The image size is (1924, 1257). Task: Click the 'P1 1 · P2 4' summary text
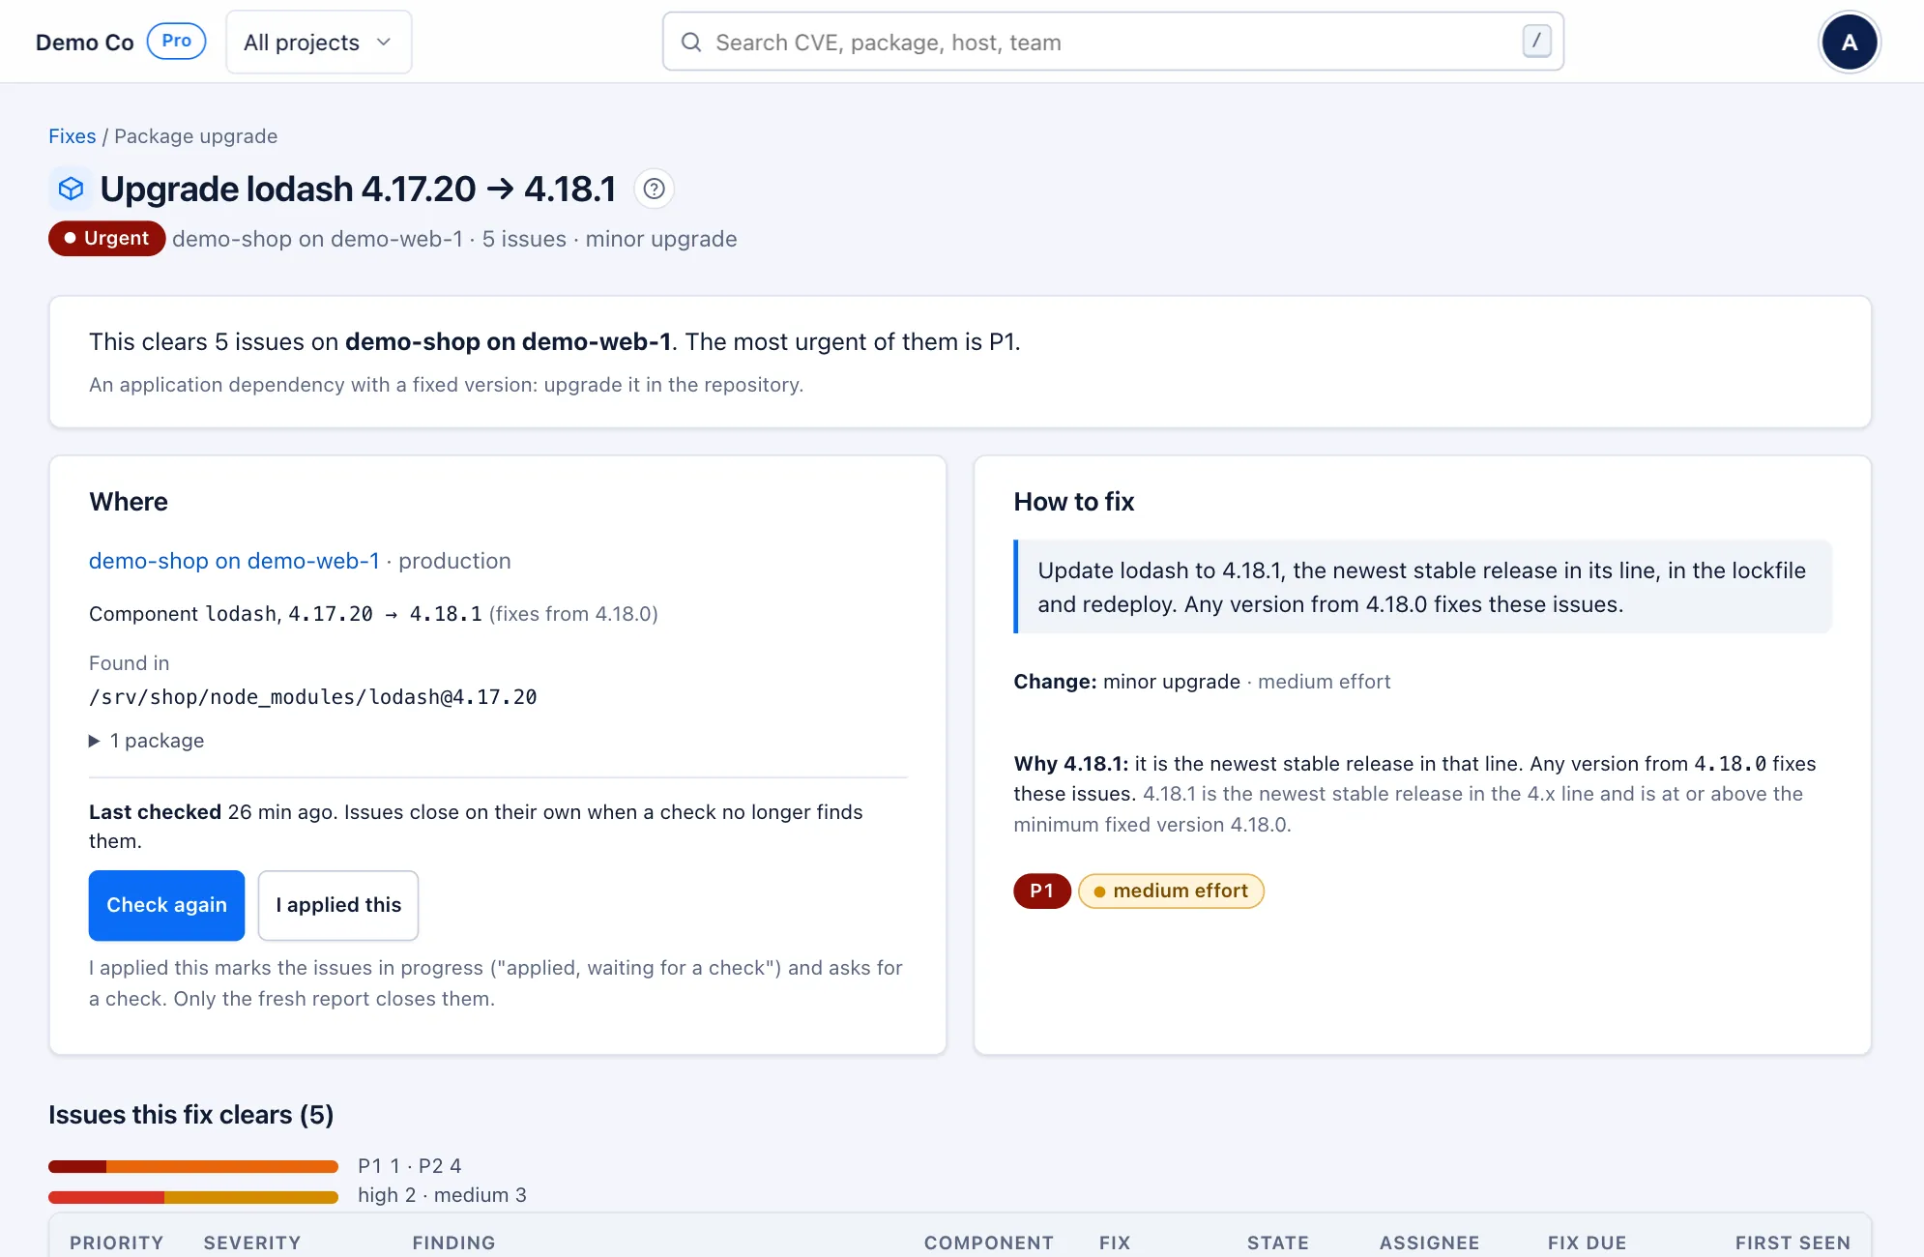click(410, 1166)
